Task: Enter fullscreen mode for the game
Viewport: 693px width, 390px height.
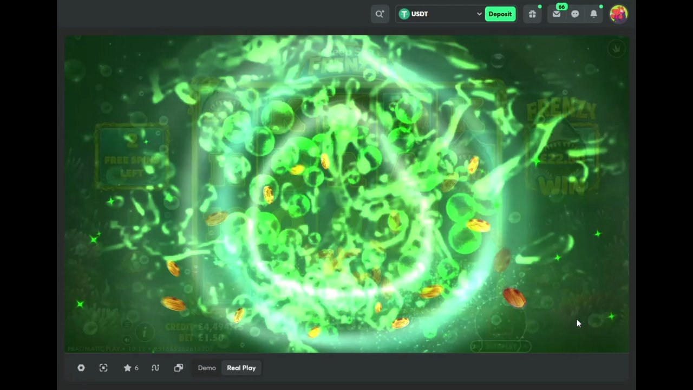Action: click(103, 368)
